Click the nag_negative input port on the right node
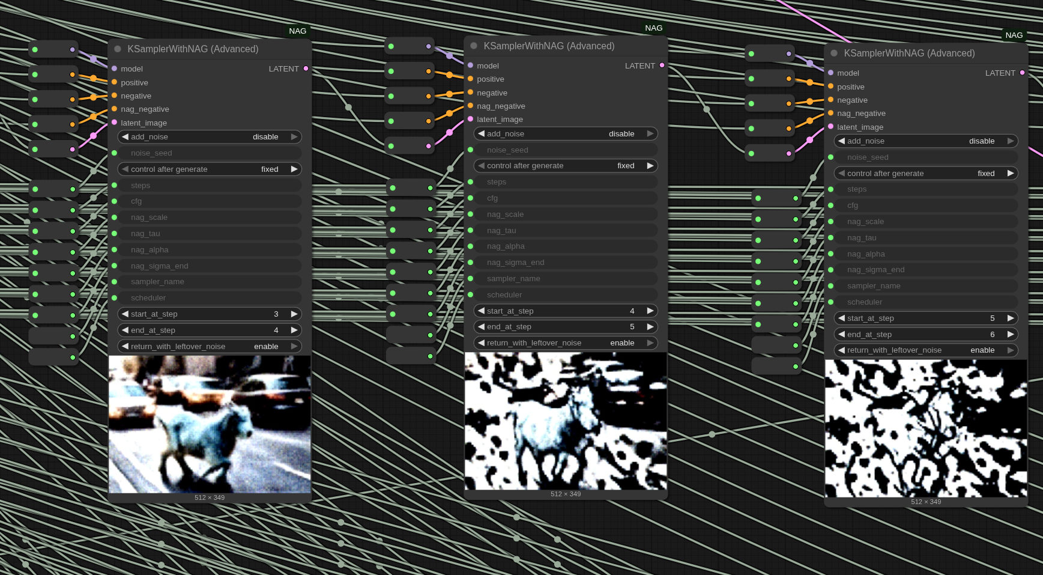The height and width of the screenshot is (575, 1043). coord(830,113)
